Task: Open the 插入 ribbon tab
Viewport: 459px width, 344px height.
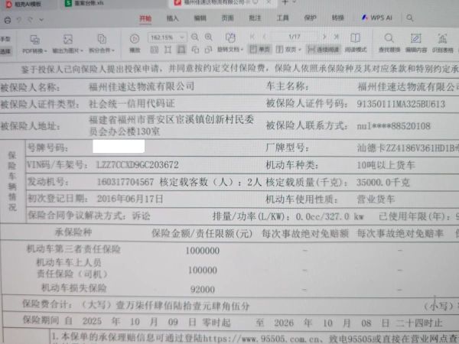Action: (x=172, y=18)
